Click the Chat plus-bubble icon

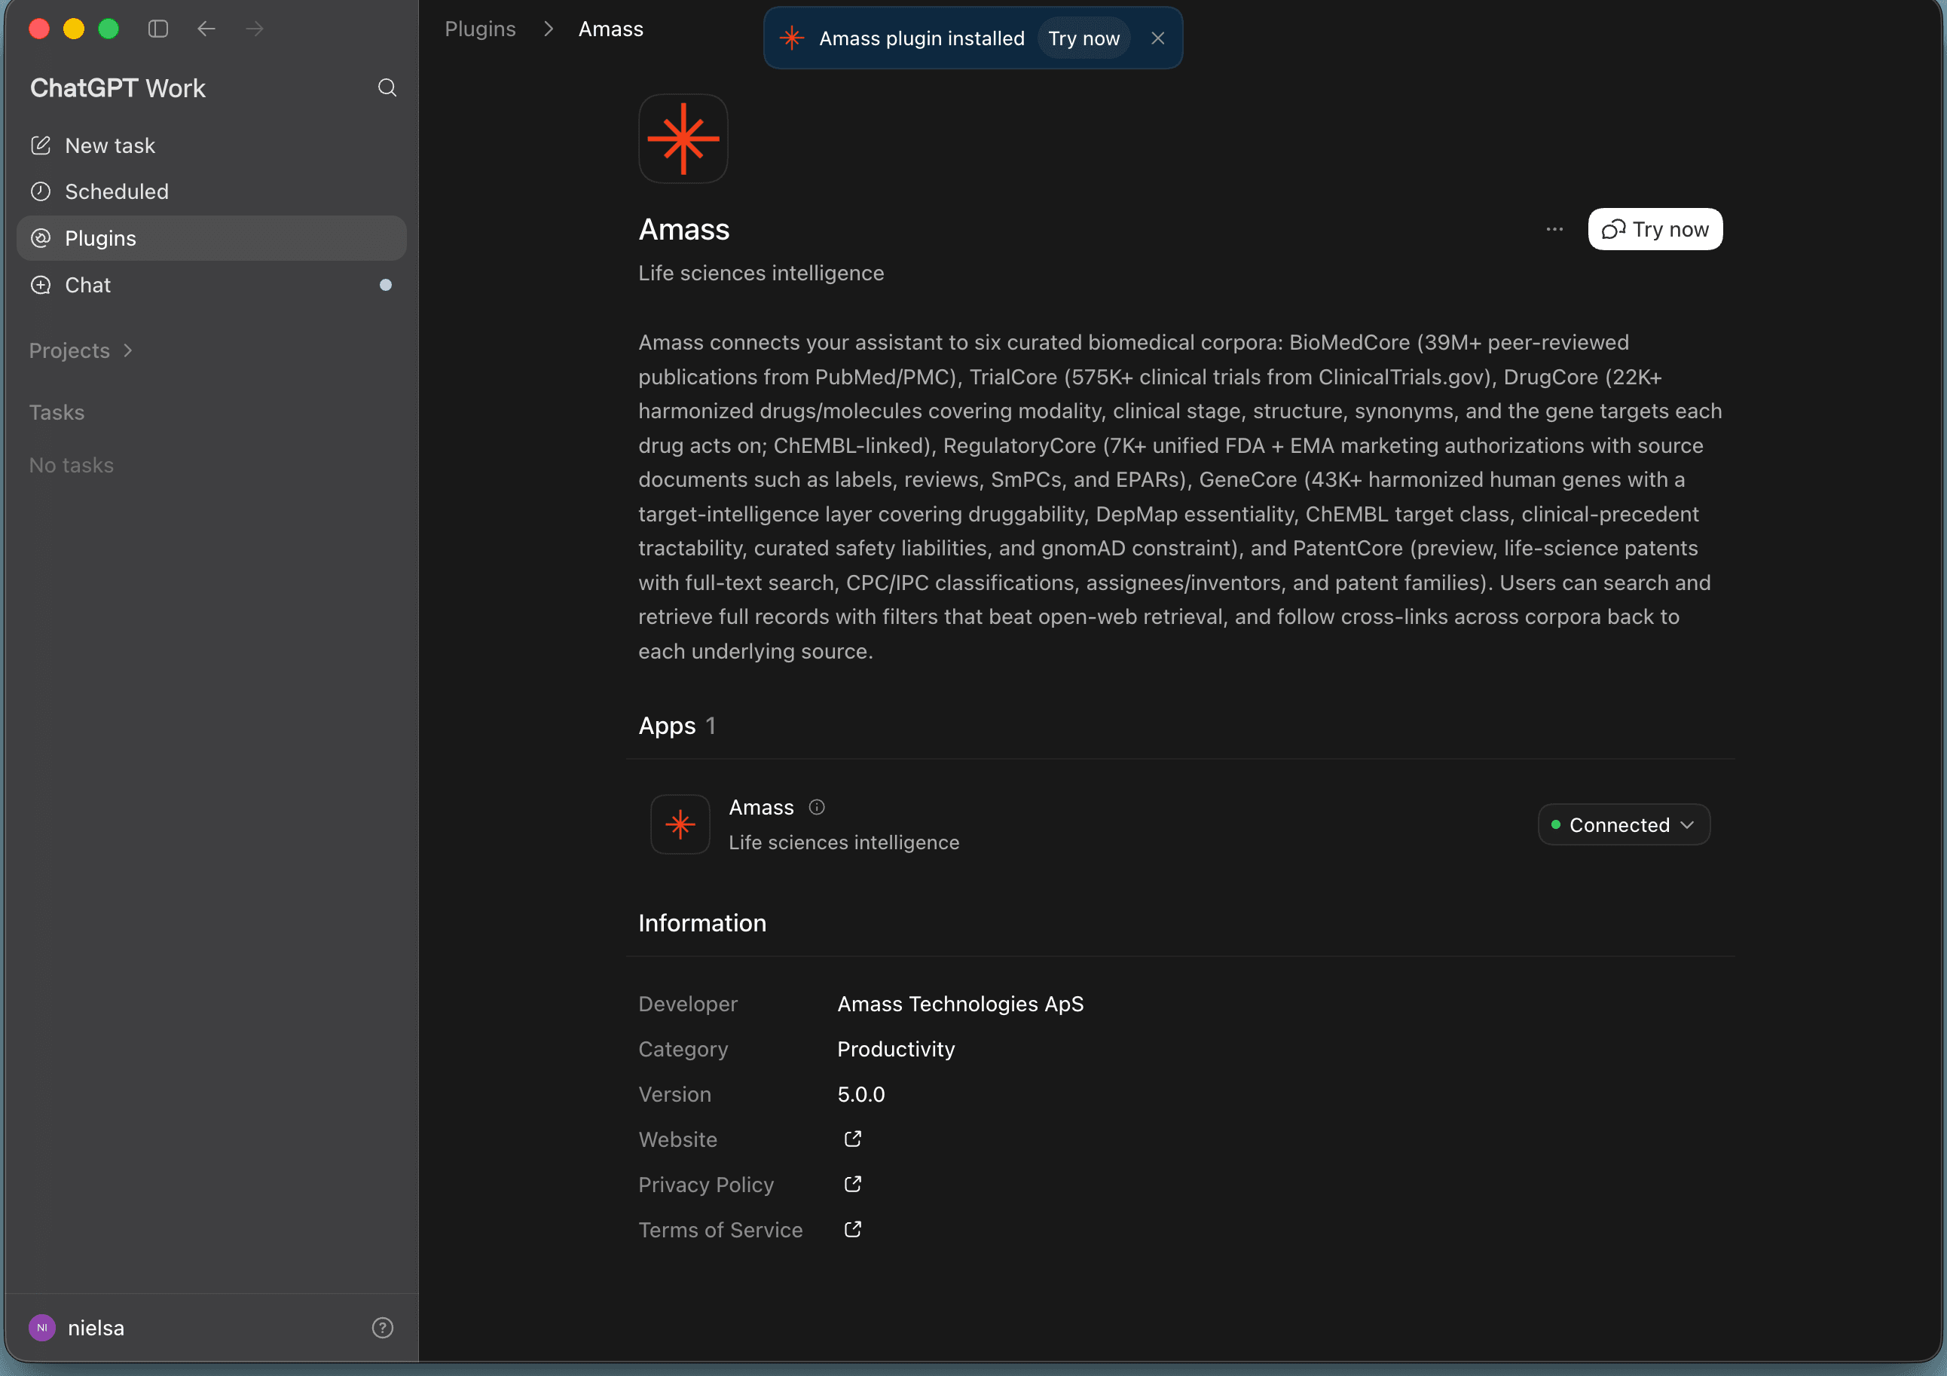[x=41, y=285]
